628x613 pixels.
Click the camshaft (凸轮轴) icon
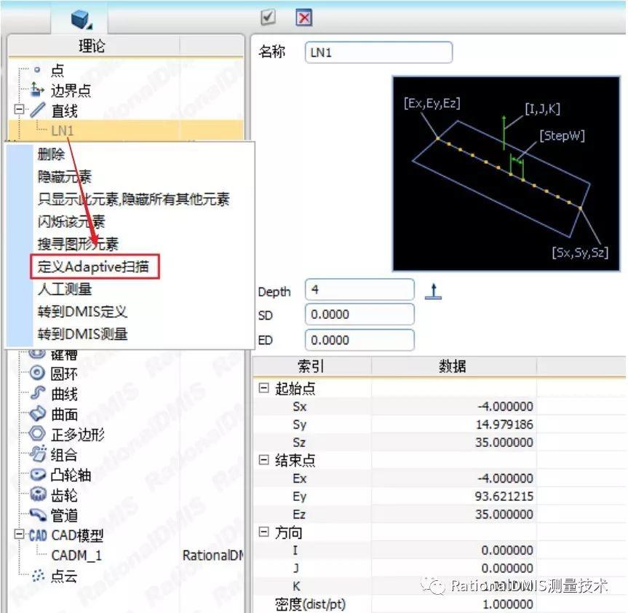(39, 475)
